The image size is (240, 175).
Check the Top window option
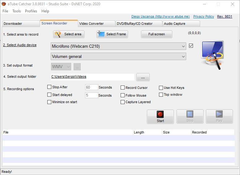tap(161, 94)
